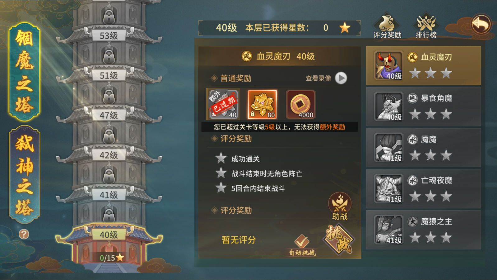Image resolution: width=497 pixels, height=280 pixels.
Task: Play the 查看录像 replay video
Action: [341, 78]
